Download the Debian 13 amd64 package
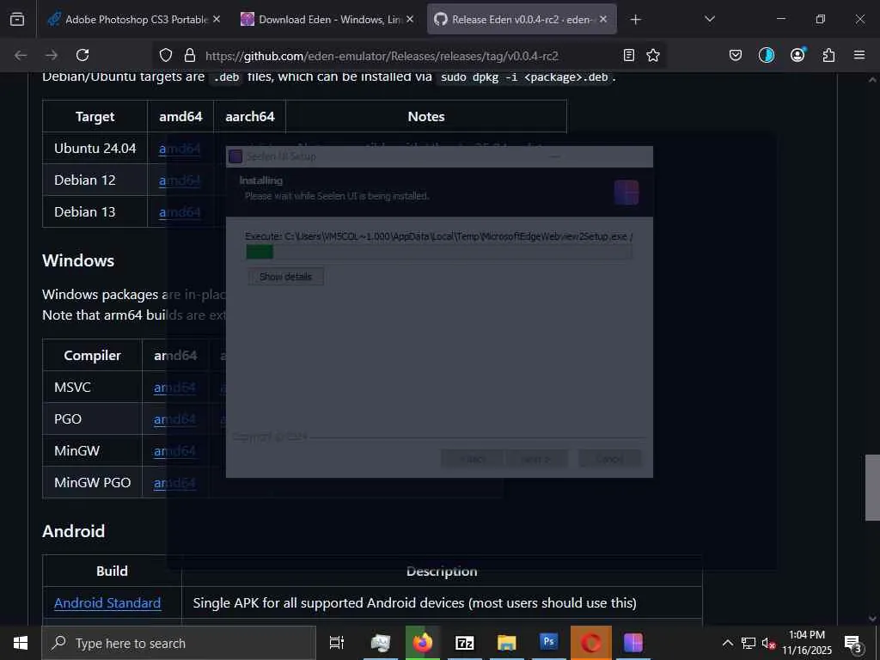The image size is (880, 660). (180, 212)
